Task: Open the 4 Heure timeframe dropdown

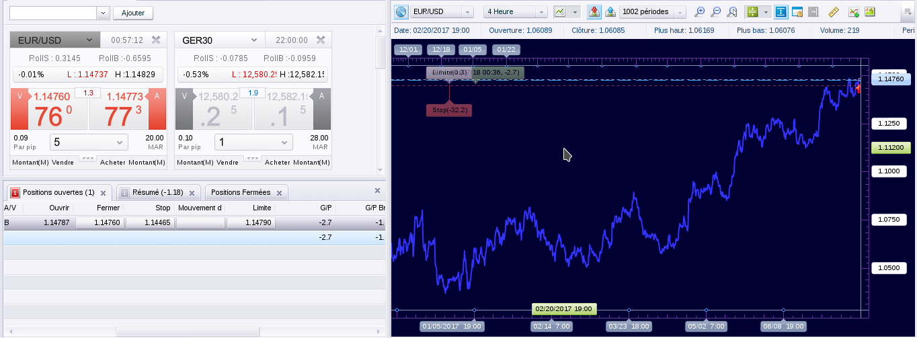Action: pos(516,12)
